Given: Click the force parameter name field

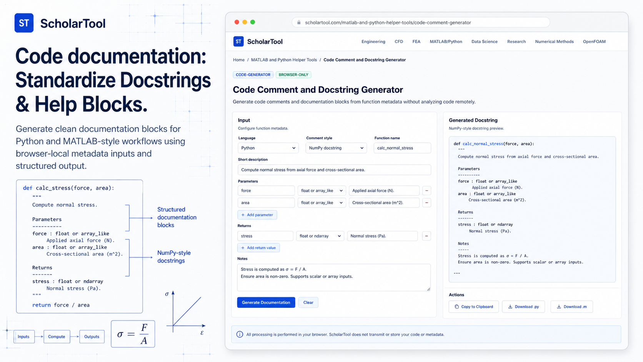Looking at the screenshot, I should (266, 191).
